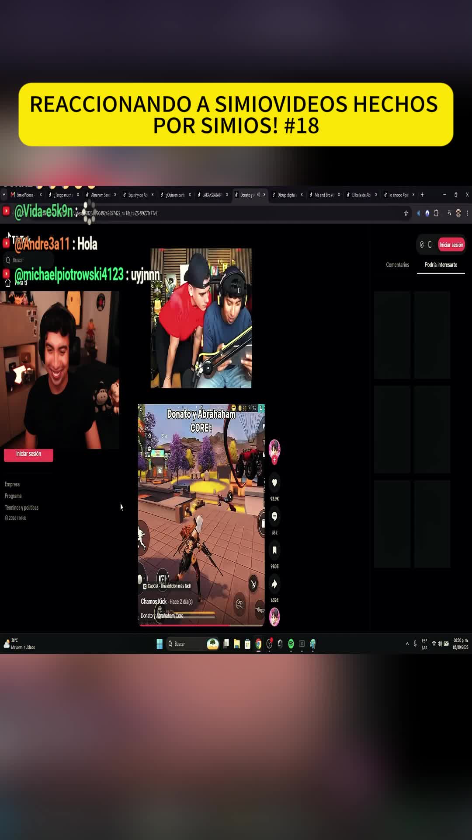Switch to the Comentarios tab
The width and height of the screenshot is (472, 840).
click(397, 265)
